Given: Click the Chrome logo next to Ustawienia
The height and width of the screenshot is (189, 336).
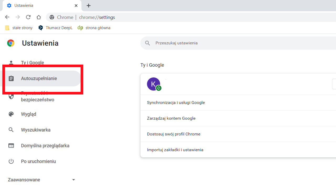Looking at the screenshot, I should pos(11,43).
